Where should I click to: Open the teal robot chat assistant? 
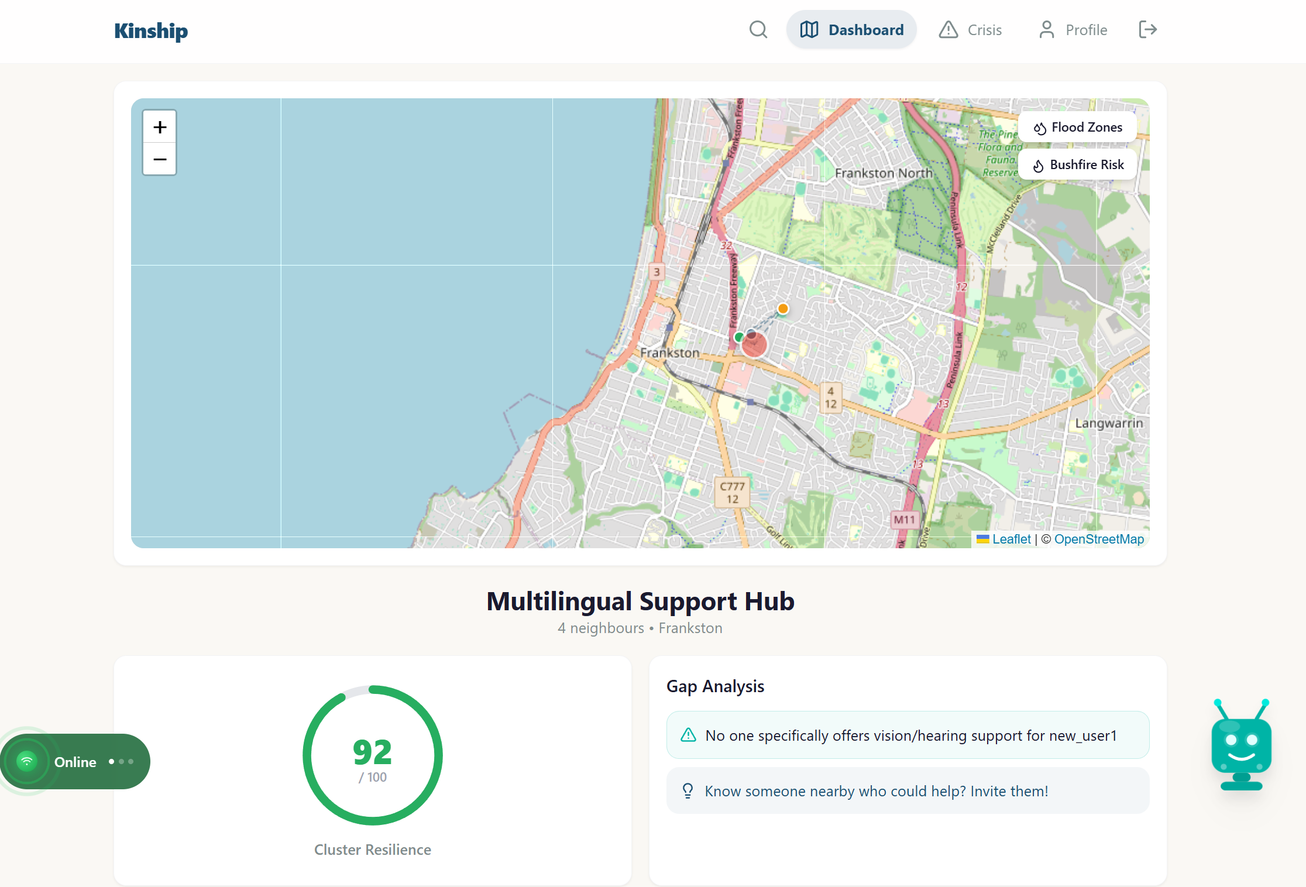click(x=1241, y=747)
